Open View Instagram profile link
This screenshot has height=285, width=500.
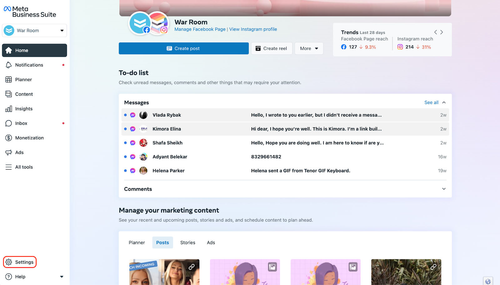[253, 29]
